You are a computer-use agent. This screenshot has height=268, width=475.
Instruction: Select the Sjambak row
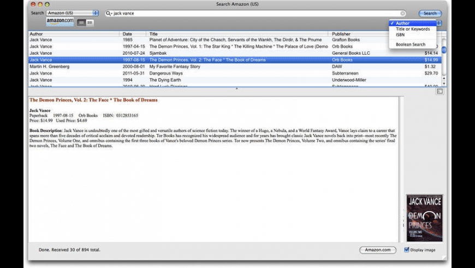click(235, 53)
